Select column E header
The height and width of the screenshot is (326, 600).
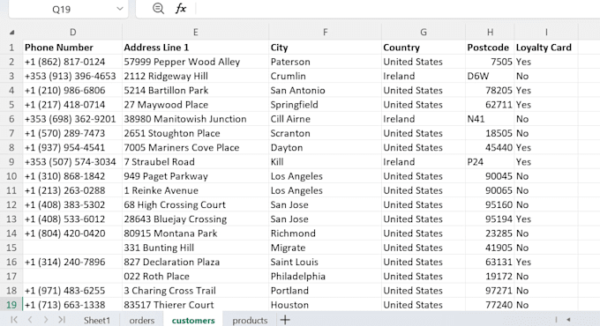(x=196, y=33)
